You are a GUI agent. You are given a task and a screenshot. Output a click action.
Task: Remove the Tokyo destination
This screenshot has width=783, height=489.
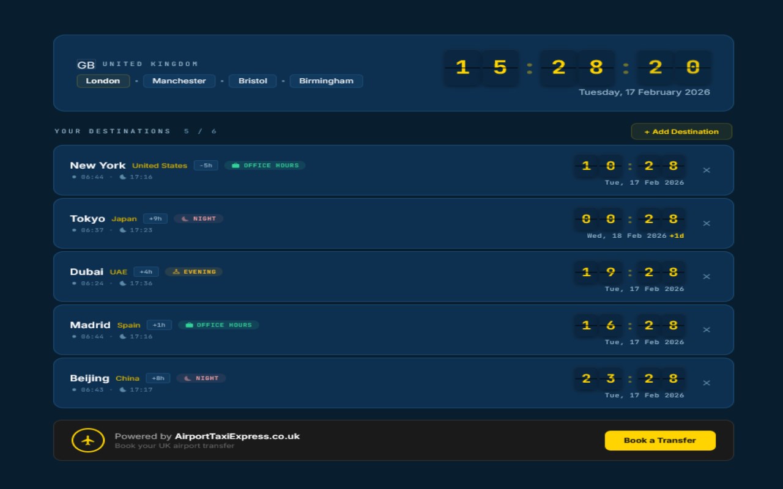tap(707, 224)
